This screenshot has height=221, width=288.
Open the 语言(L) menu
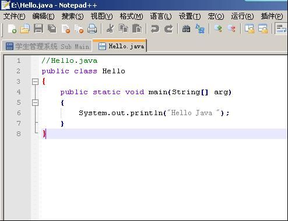pos(161,16)
